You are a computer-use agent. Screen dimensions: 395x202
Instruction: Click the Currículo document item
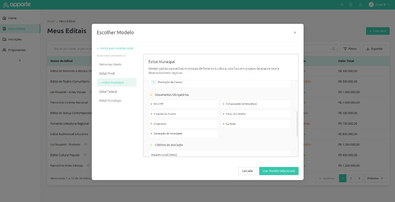coord(256,124)
